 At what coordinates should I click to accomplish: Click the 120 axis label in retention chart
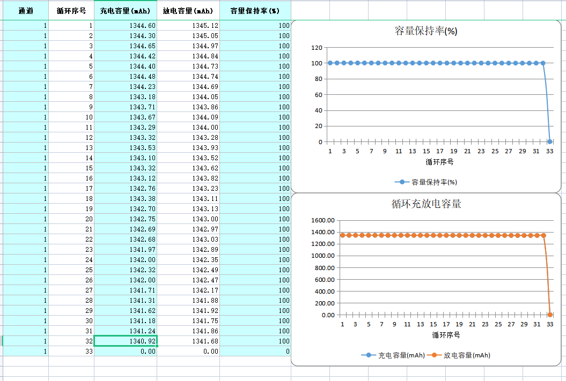317,48
